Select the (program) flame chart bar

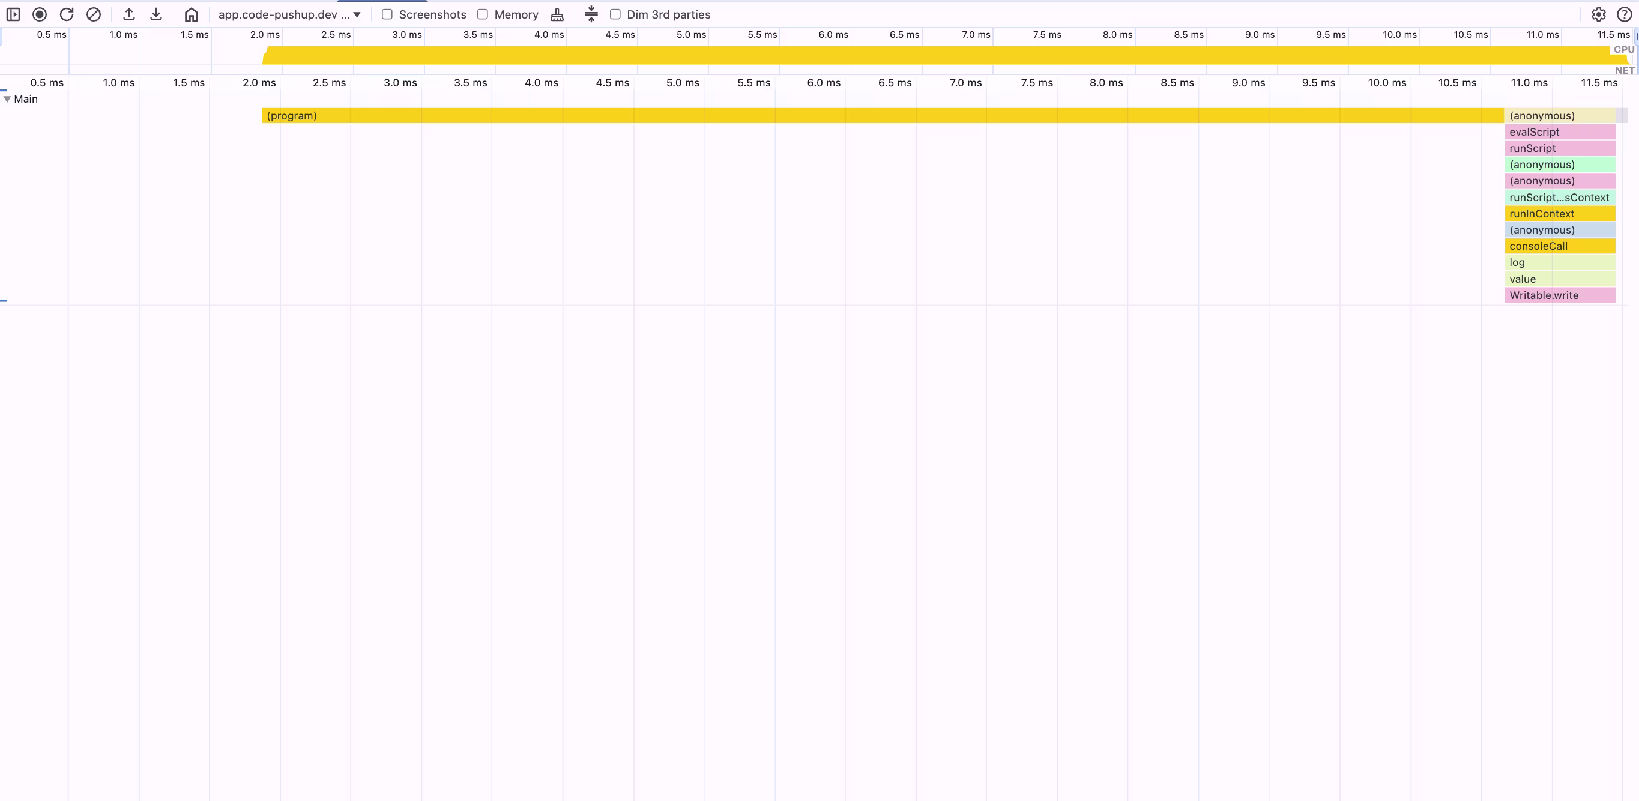(x=882, y=116)
